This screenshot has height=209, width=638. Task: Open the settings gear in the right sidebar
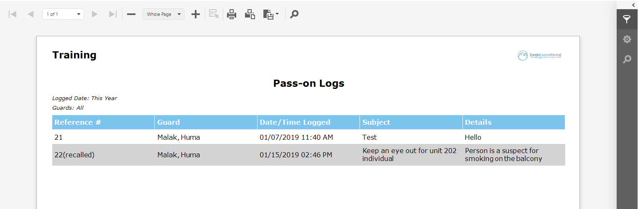tap(627, 39)
